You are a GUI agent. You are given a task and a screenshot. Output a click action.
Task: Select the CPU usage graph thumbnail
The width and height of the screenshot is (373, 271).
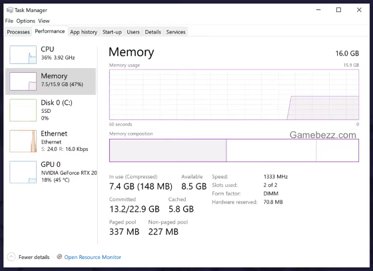23,55
